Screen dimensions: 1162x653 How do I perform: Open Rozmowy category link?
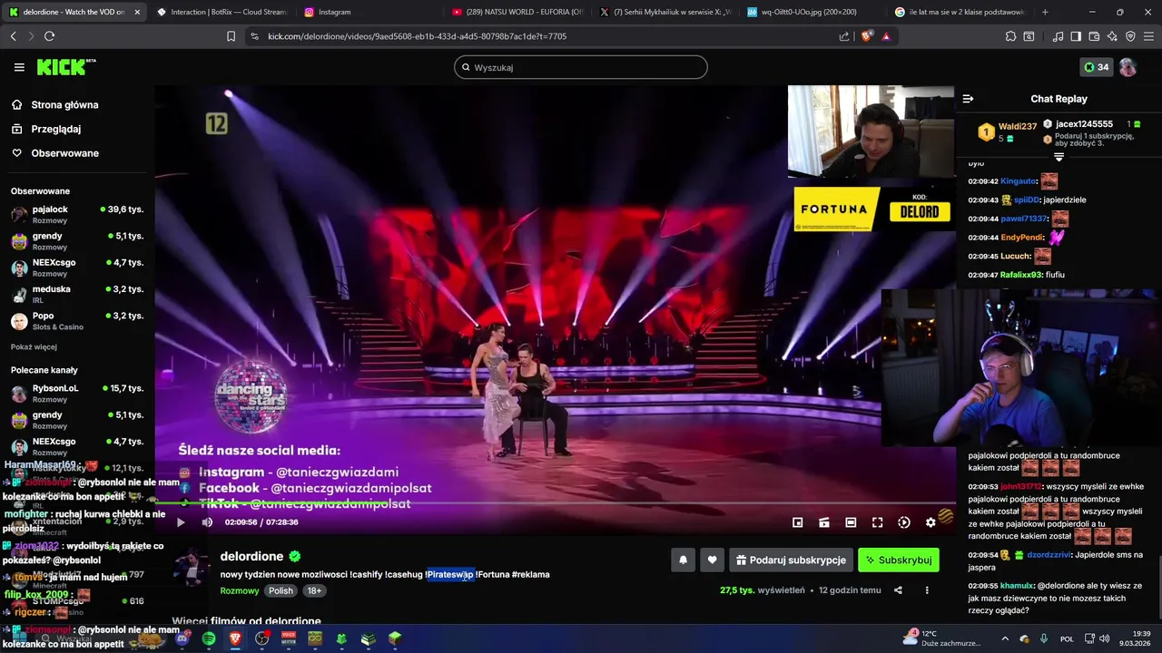click(239, 590)
